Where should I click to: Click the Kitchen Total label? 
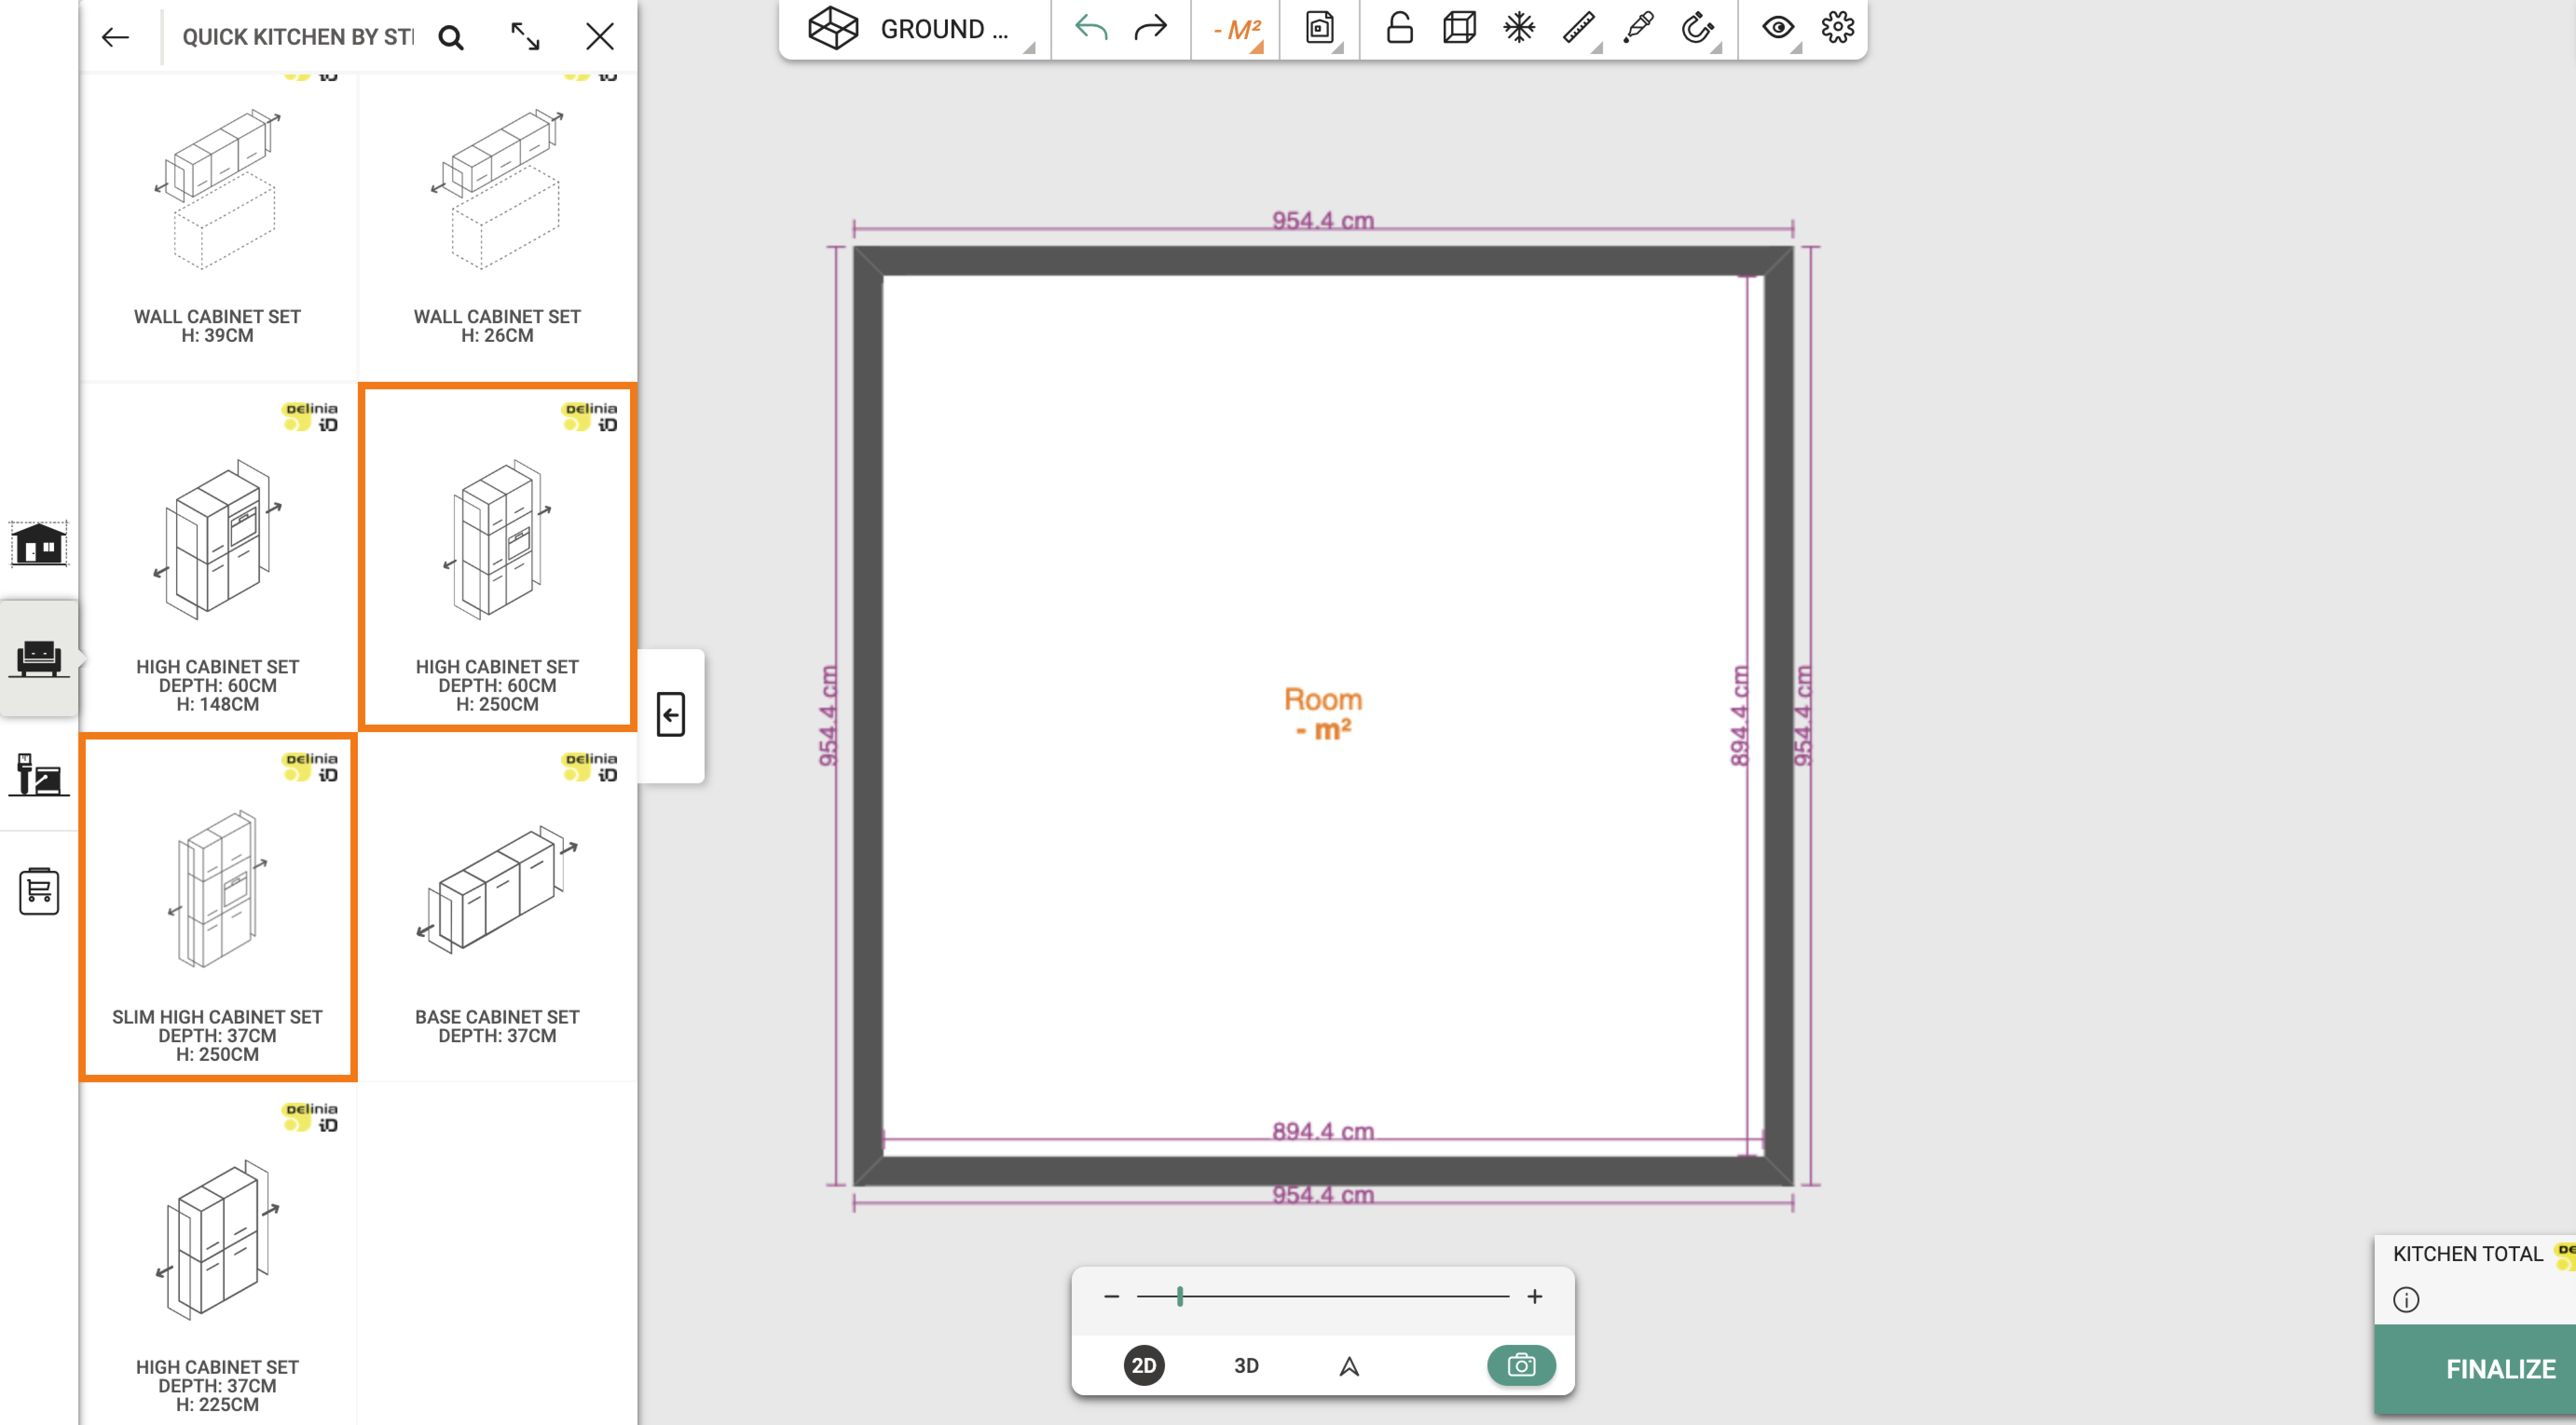pos(2467,1254)
